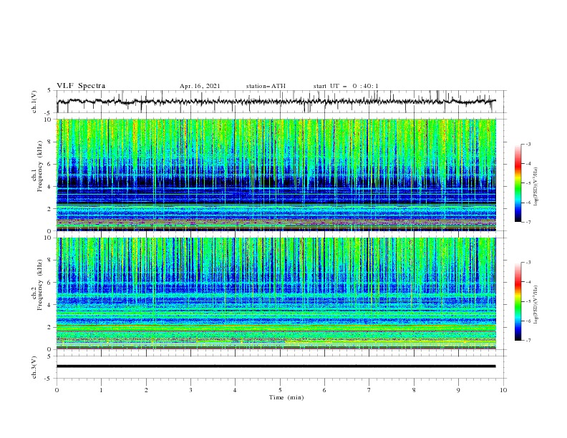The width and height of the screenshot is (567, 438).
Task: Click "5" on the ch.1(V) voltage axis
Action: pyautogui.click(x=49, y=91)
